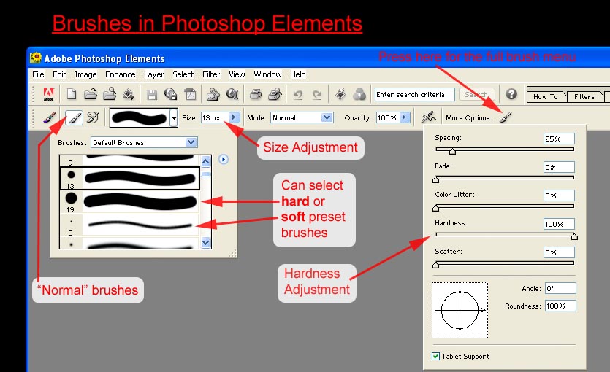Open the brush preset picker dropdown arrow
The height and width of the screenshot is (372, 610).
point(174,117)
